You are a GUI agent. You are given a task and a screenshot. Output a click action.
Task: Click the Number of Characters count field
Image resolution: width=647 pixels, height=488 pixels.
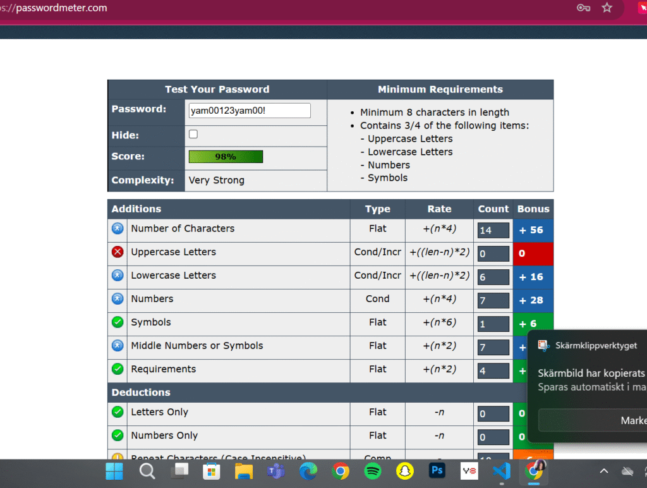coord(493,230)
